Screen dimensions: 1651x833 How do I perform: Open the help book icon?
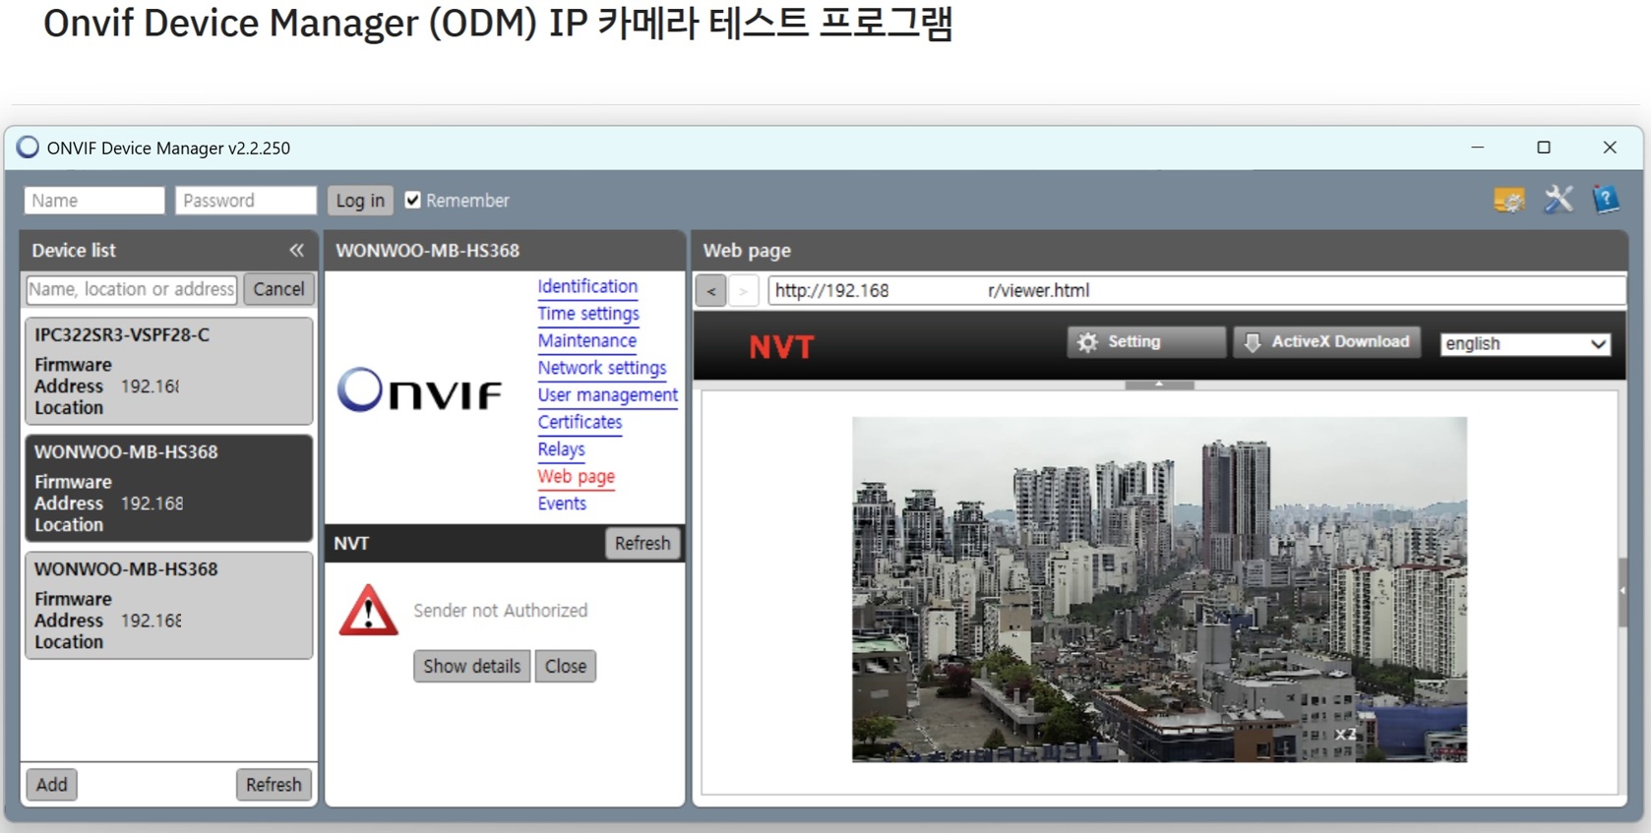click(1606, 200)
